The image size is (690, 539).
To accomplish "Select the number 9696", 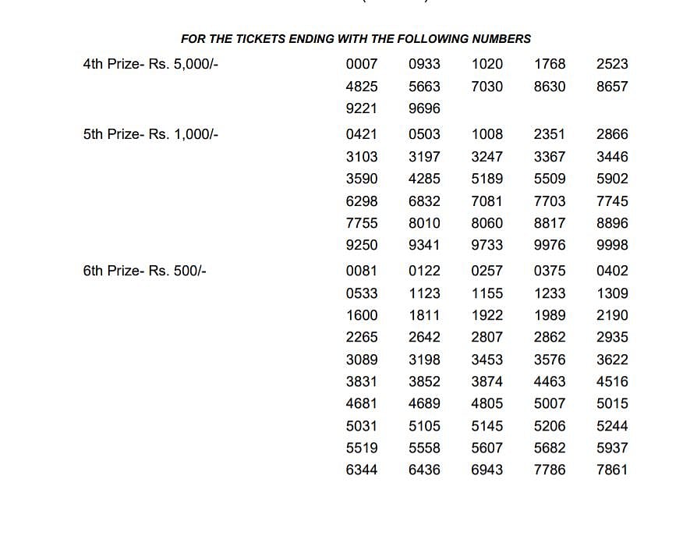I will pos(424,108).
